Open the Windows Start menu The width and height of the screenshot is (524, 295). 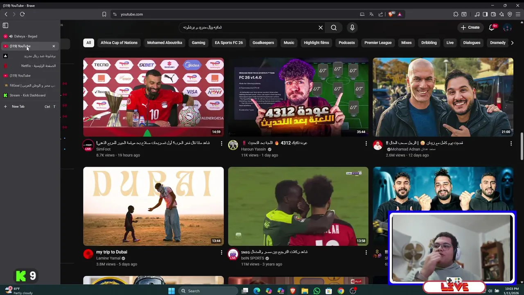pyautogui.click(x=172, y=291)
